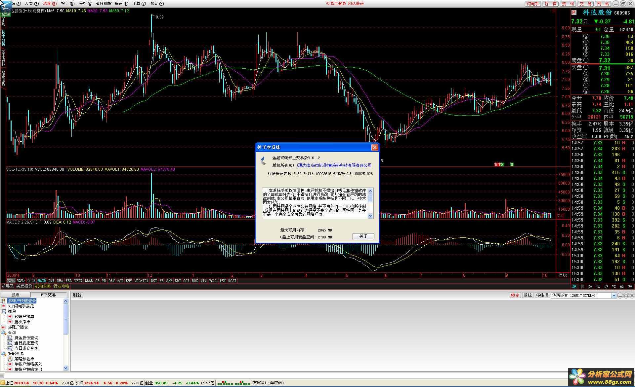Click the 闪电手 button

tap(533, 4)
